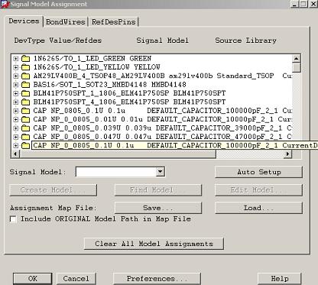Click the folder icon for CAP NP_0805_0.1U
The height and width of the screenshot is (285, 318).
[x=25, y=111]
